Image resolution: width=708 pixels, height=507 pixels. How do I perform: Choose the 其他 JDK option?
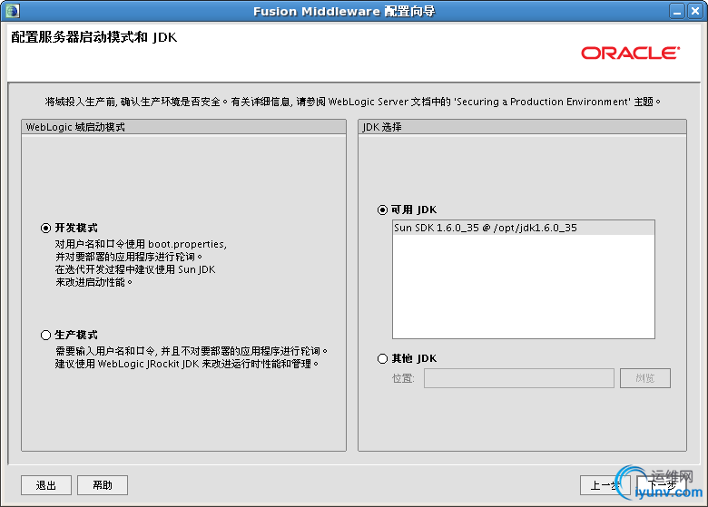(382, 358)
